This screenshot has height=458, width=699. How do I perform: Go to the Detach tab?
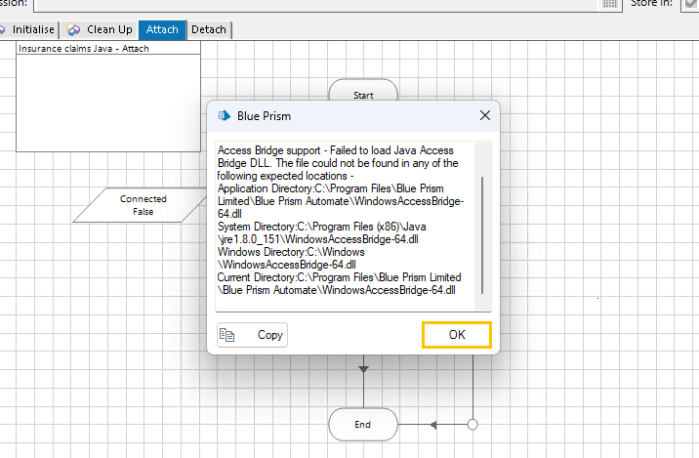[208, 29]
